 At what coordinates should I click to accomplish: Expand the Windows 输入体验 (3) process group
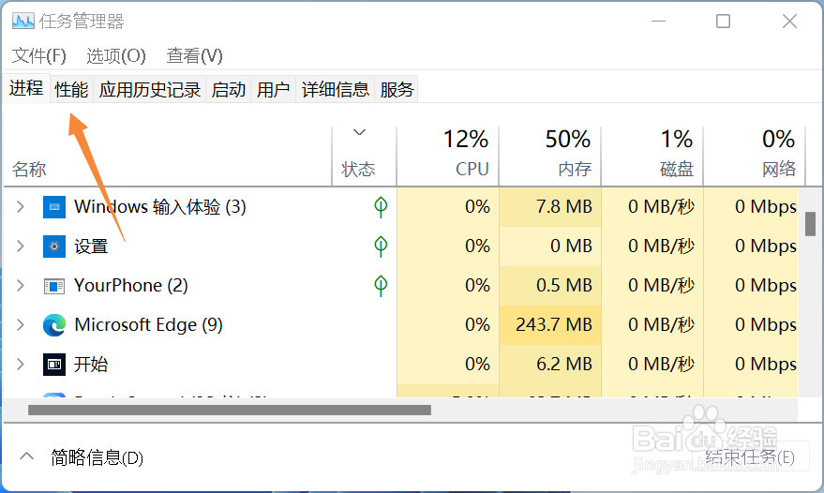pos(21,206)
